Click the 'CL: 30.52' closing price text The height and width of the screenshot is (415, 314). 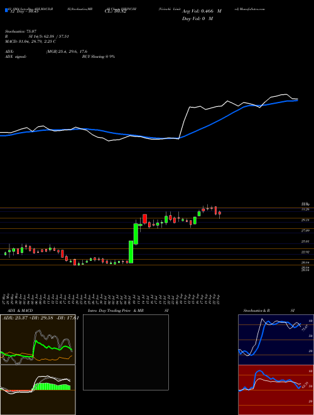[116, 11]
